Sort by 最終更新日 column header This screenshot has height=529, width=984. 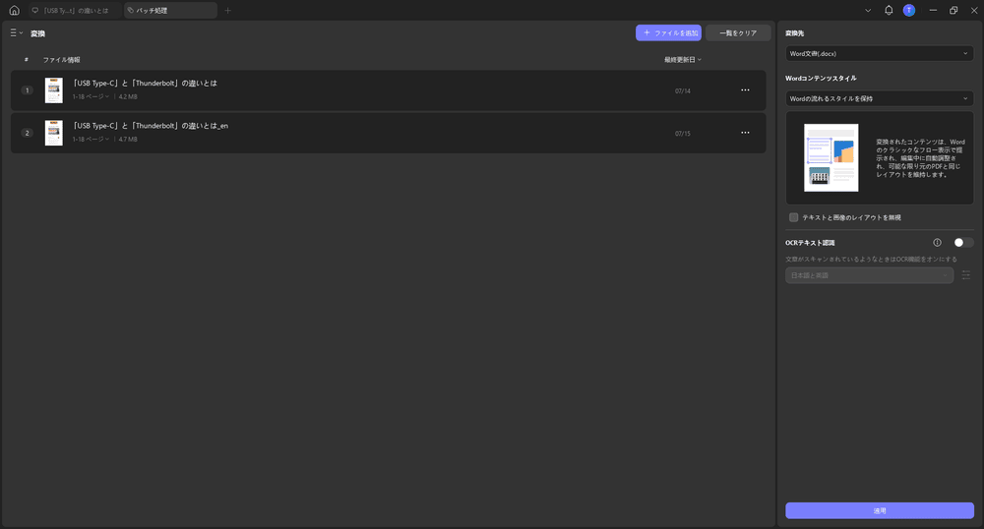pos(682,60)
